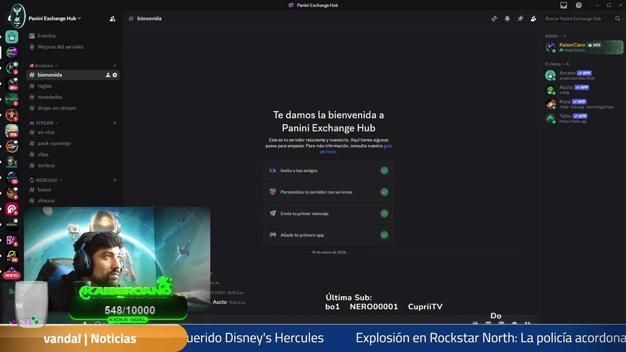Click Personaliza tu servidor con un icono
The image size is (626, 352).
(329, 192)
